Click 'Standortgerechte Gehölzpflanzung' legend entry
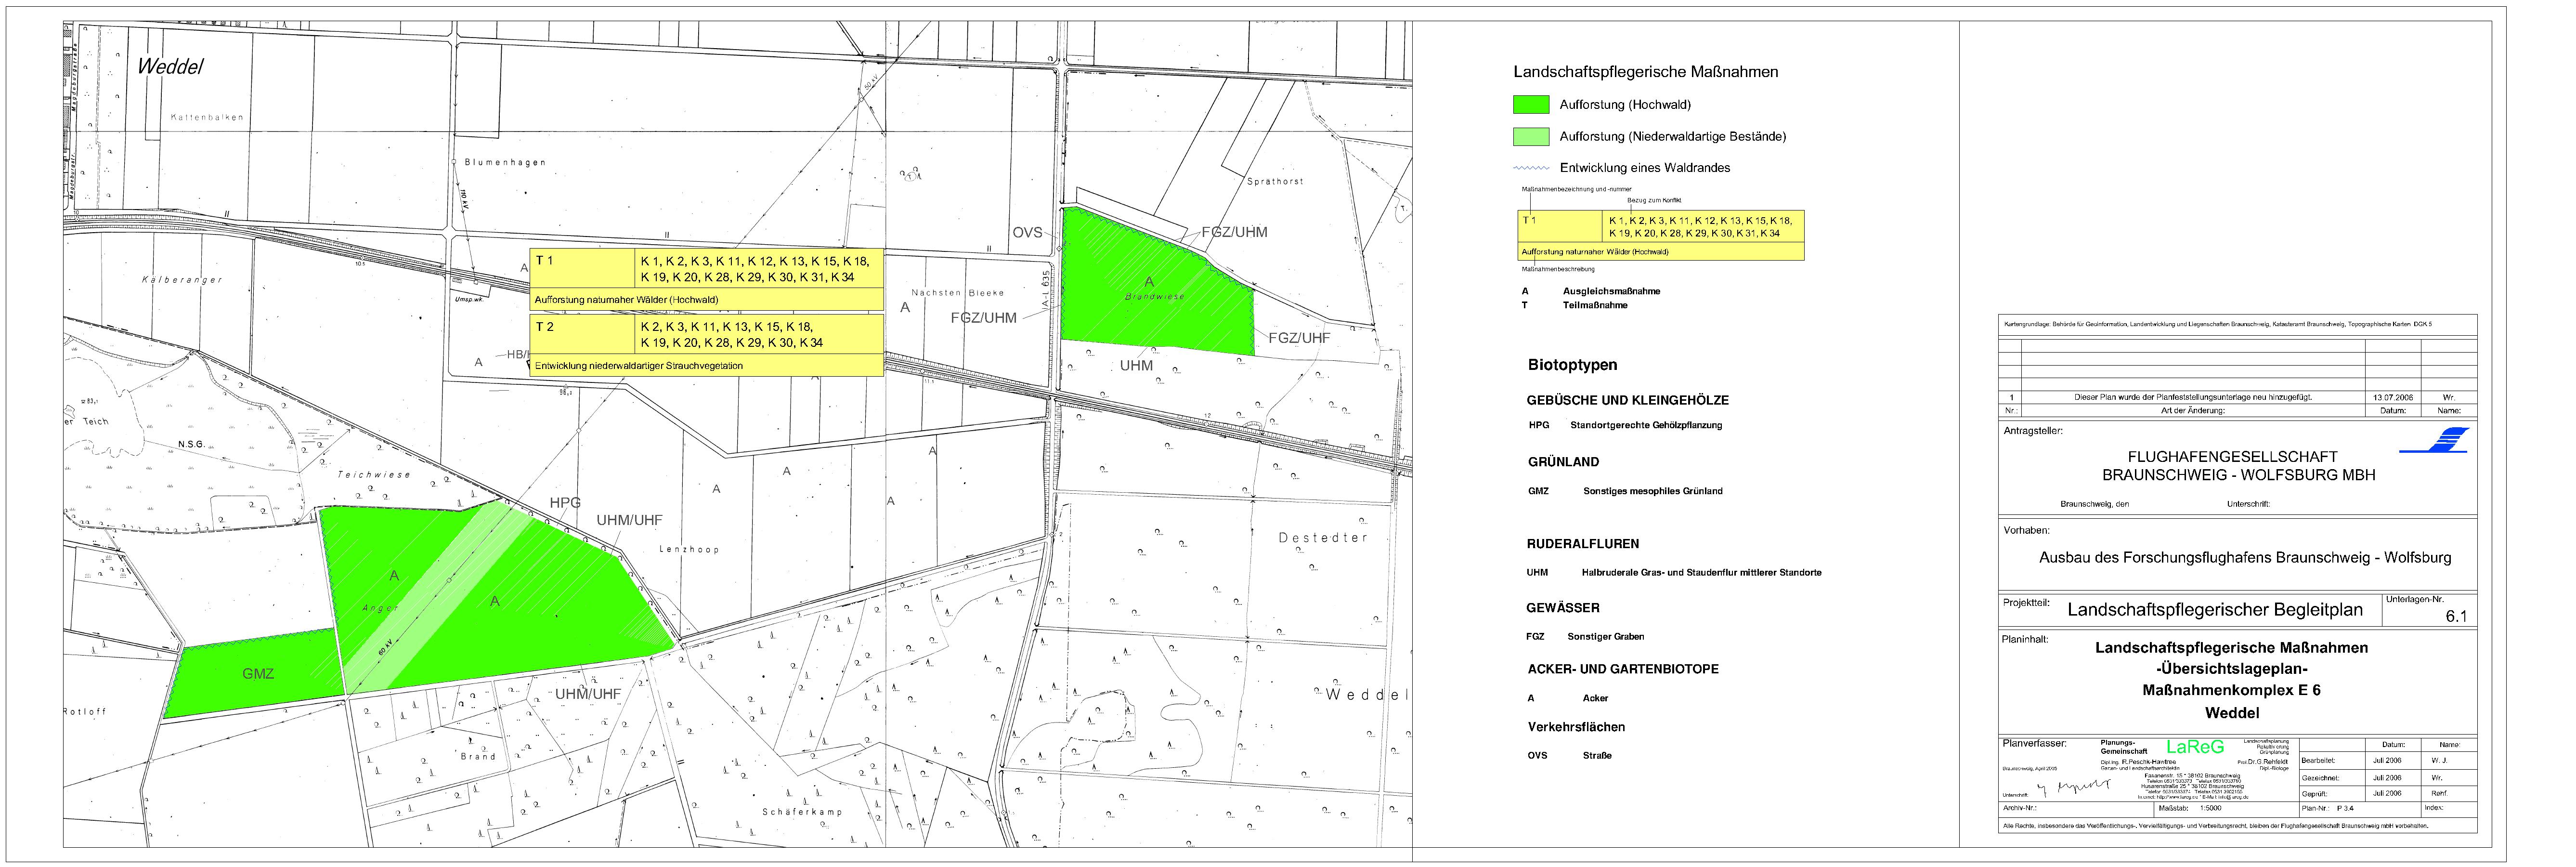2576x867 pixels. (1646, 425)
